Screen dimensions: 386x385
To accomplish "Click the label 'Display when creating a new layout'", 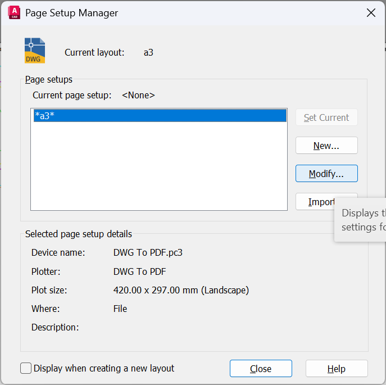I will pos(104,369).
